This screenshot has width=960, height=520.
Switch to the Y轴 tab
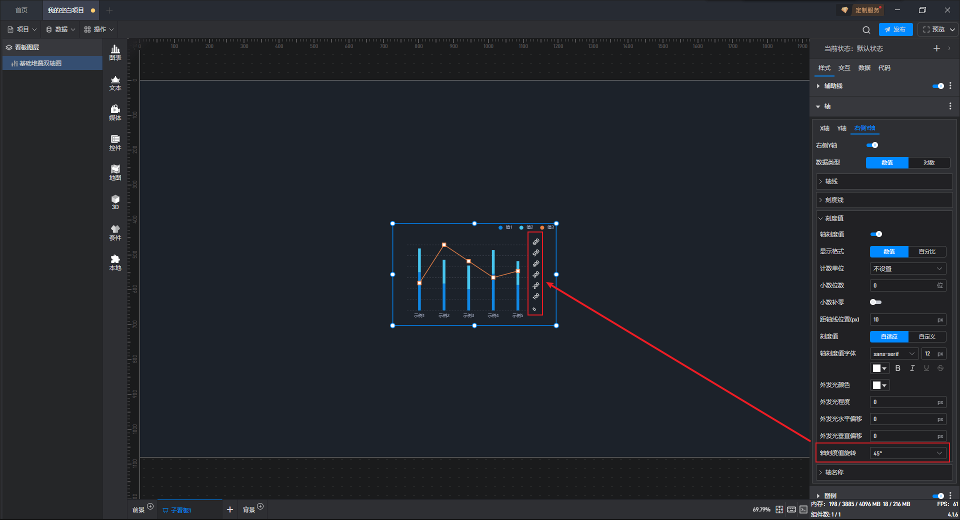pos(842,128)
